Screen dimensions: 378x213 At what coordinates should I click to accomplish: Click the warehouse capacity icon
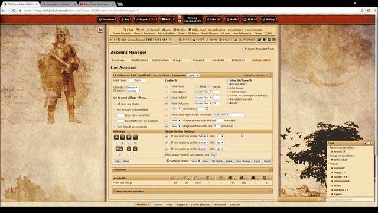pos(220,40)
